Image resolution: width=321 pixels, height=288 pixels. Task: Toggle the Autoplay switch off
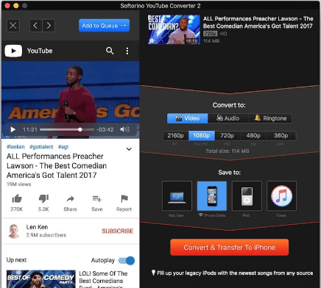click(127, 260)
